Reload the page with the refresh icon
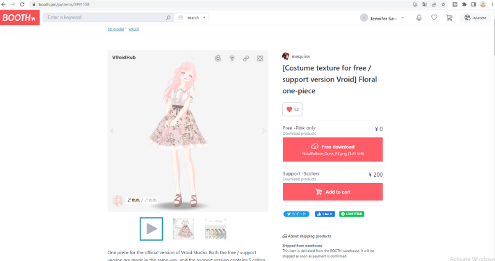495x261 pixels. tap(22, 4)
